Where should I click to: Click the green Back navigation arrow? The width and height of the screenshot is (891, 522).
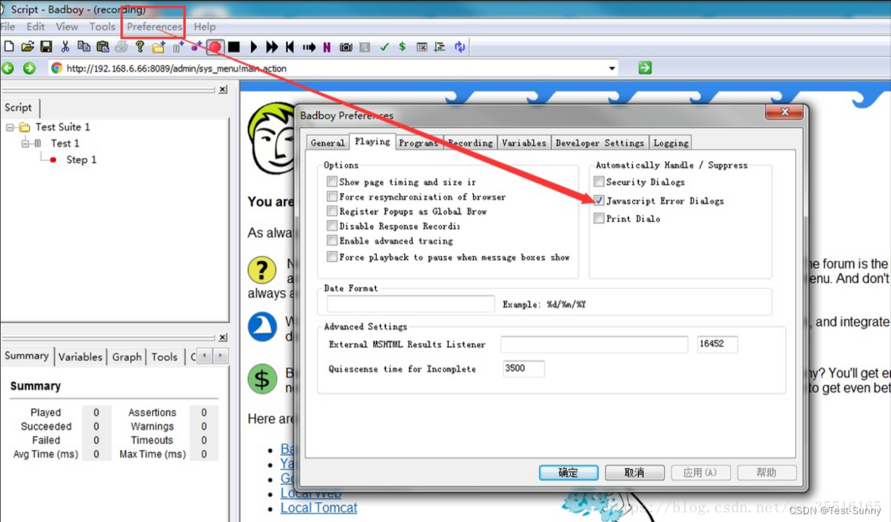pyautogui.click(x=8, y=68)
